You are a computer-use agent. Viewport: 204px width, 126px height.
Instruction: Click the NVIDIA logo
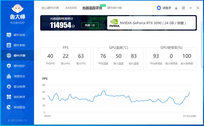[114, 23]
